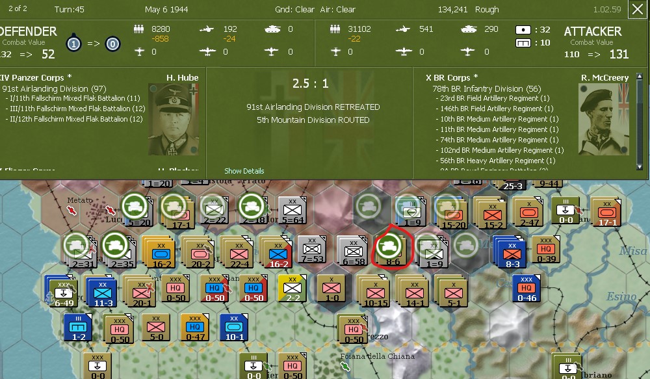Click '56th BR Heavy Artillery Regiment (1)'
This screenshot has width=650, height=379.
pyautogui.click(x=495, y=161)
